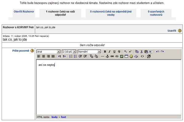Click the Uzavřít link
This screenshot has width=184, height=122.
(x=172, y=31)
